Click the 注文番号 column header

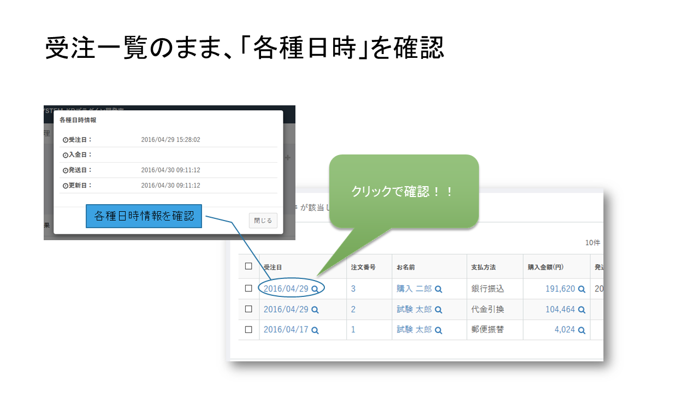(363, 267)
